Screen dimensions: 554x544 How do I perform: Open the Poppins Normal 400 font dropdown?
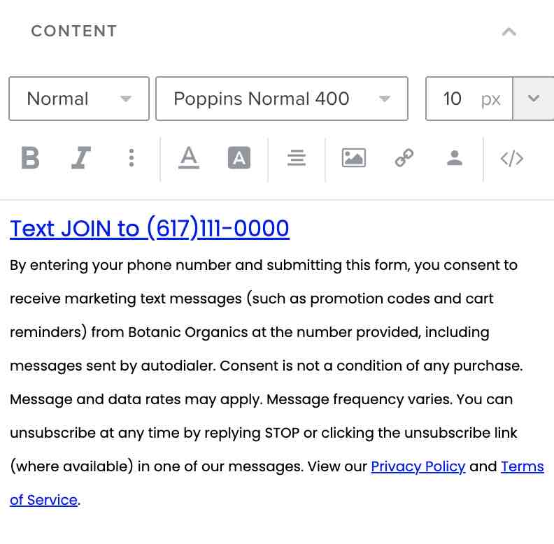tap(281, 99)
